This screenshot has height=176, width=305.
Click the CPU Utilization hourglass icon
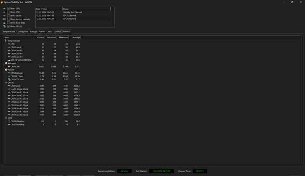point(9,121)
